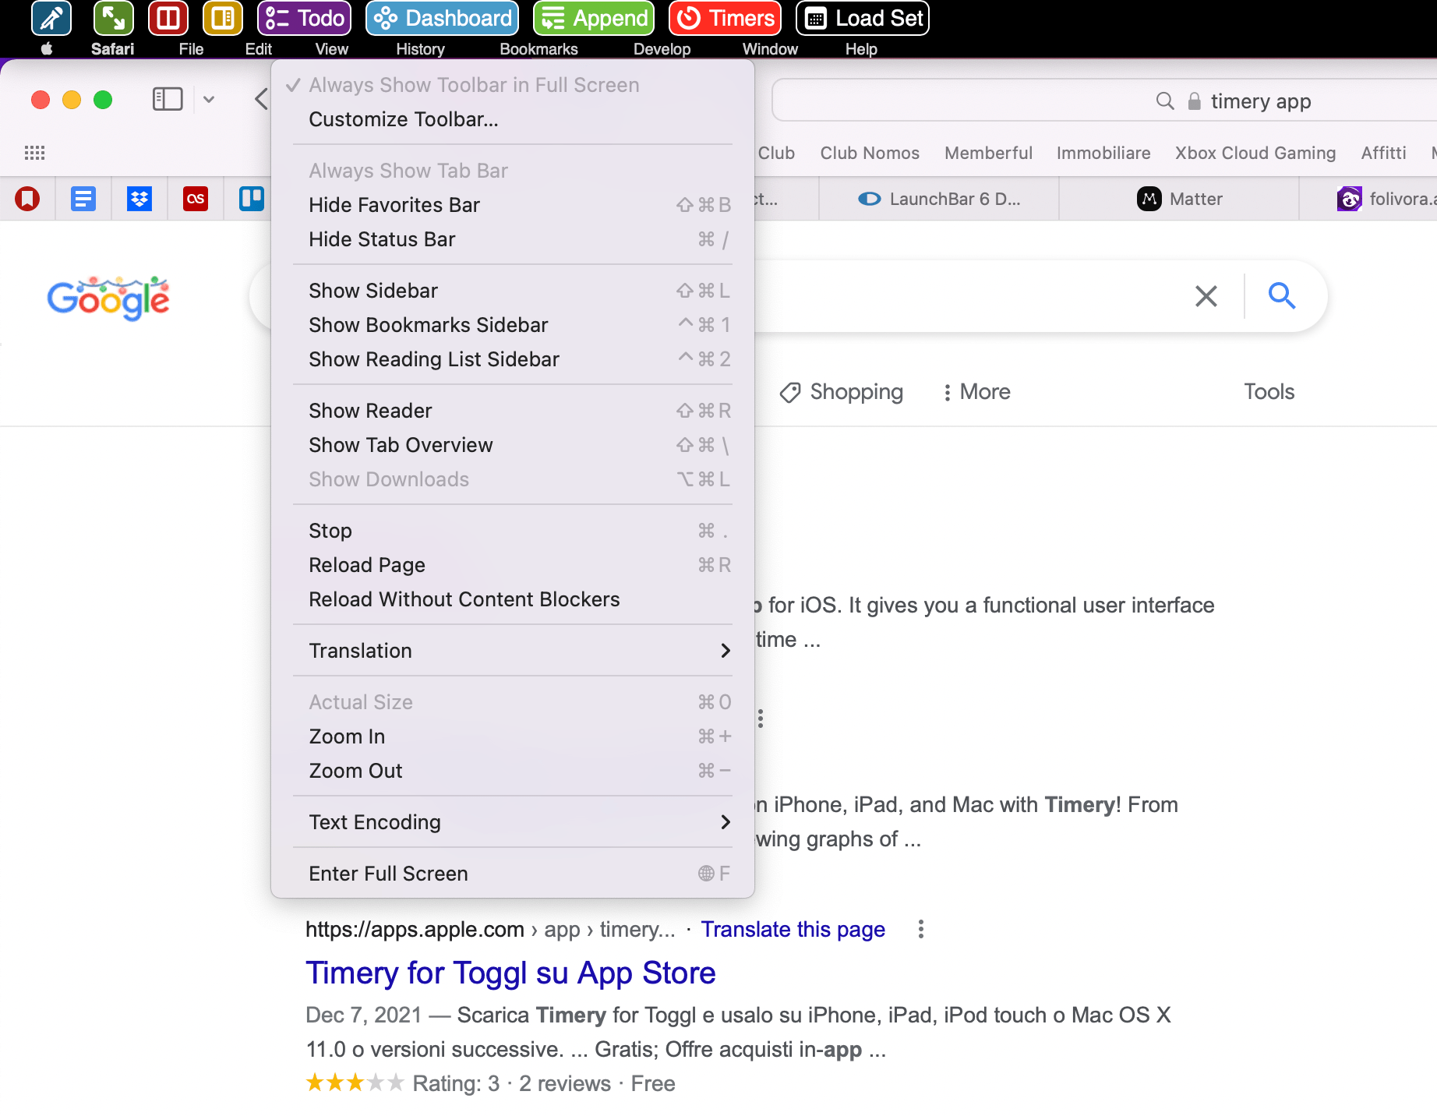Open the Shopping results tab
Image resolution: width=1437 pixels, height=1116 pixels.
tap(842, 392)
